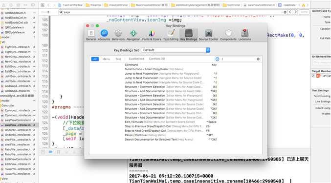Pause program execution in debug bar

tap(59, 152)
